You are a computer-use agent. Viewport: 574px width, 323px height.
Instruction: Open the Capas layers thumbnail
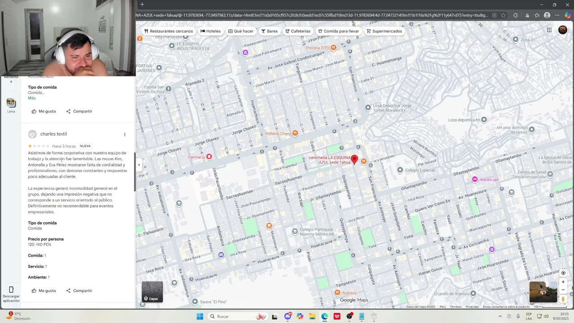coord(152,292)
